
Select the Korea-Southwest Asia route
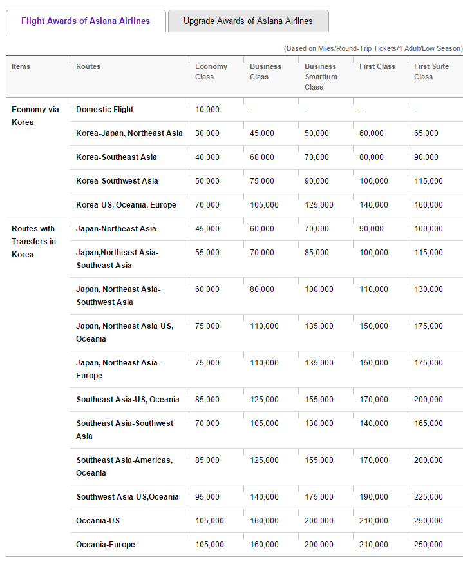coord(117,181)
